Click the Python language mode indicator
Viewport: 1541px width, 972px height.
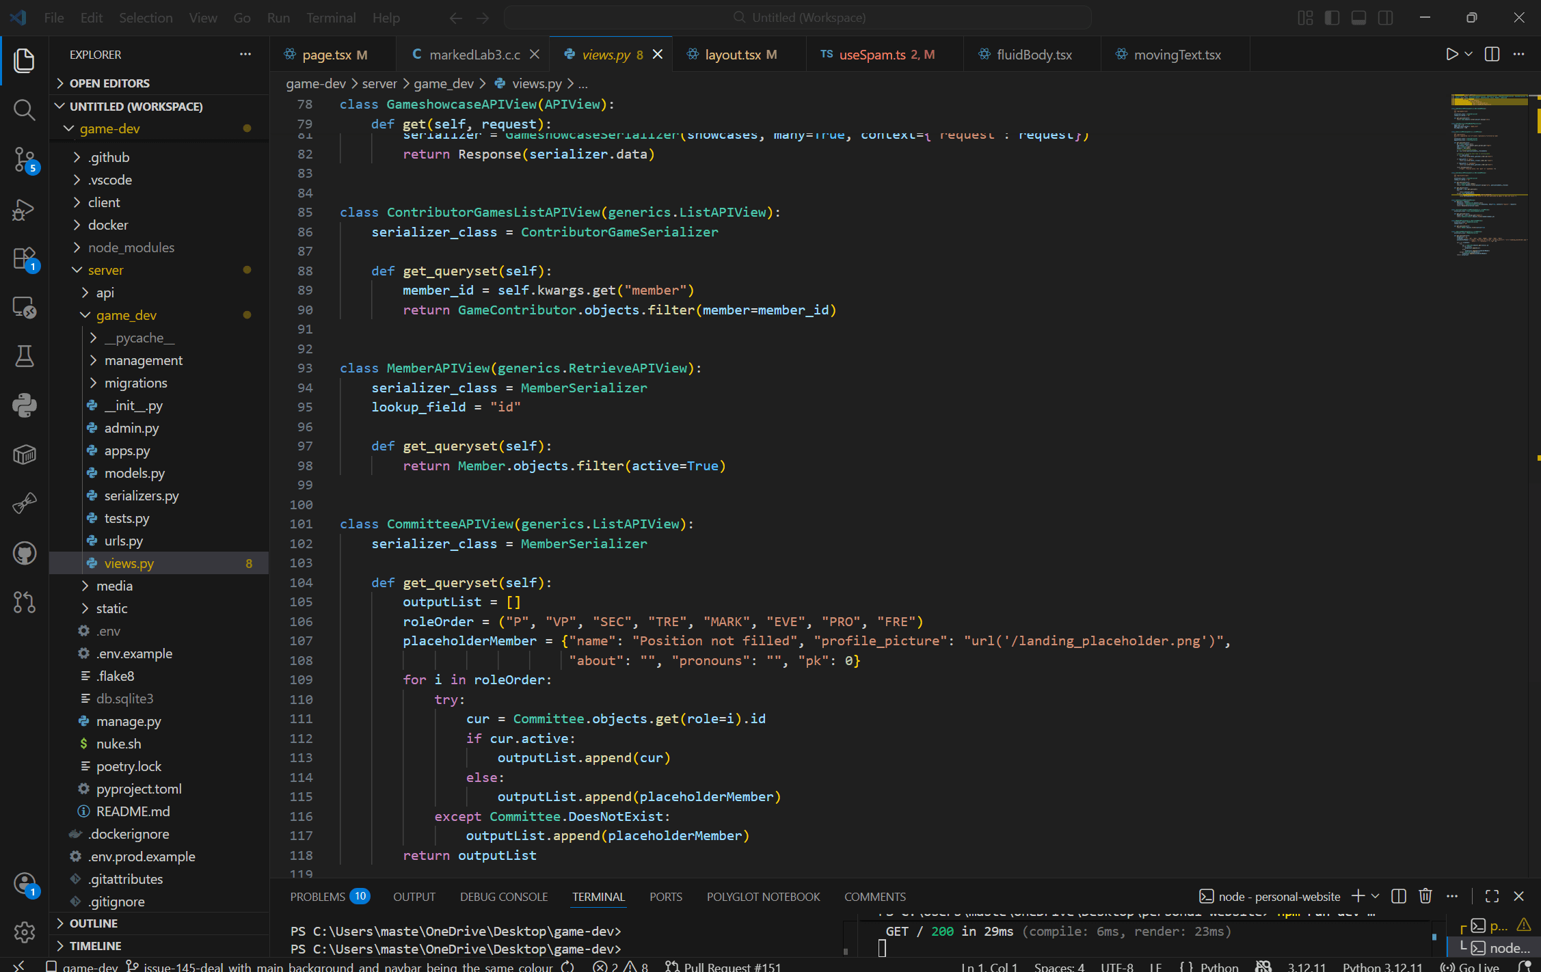1219,967
